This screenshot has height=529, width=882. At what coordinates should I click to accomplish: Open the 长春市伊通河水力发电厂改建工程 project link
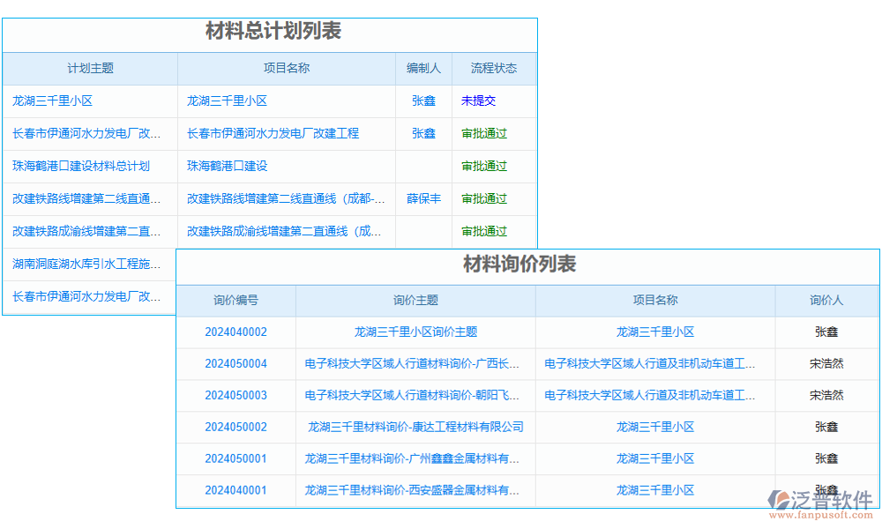click(x=275, y=133)
